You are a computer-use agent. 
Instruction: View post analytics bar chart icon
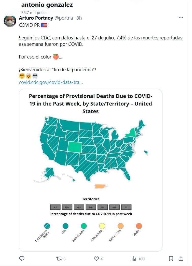click(134, 259)
